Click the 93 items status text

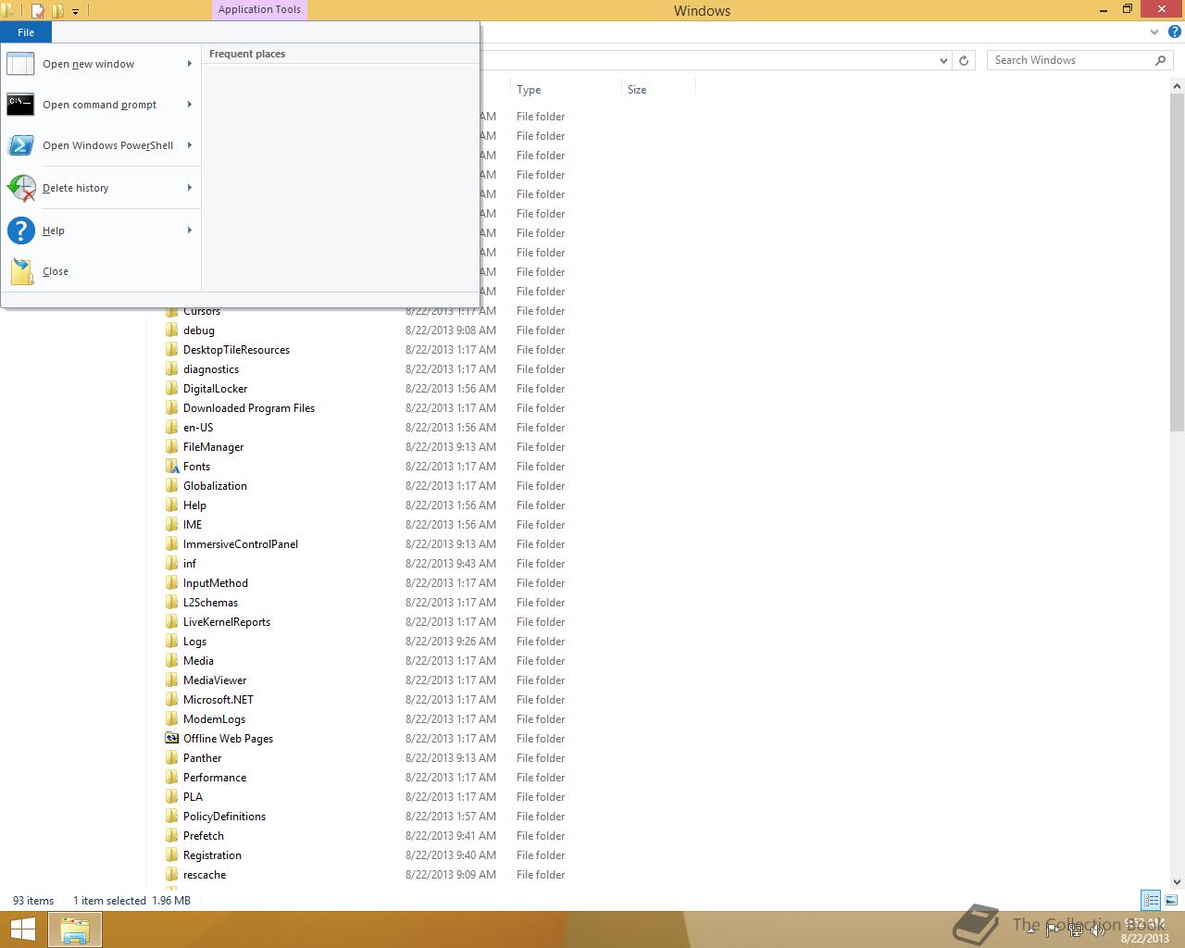33,901
